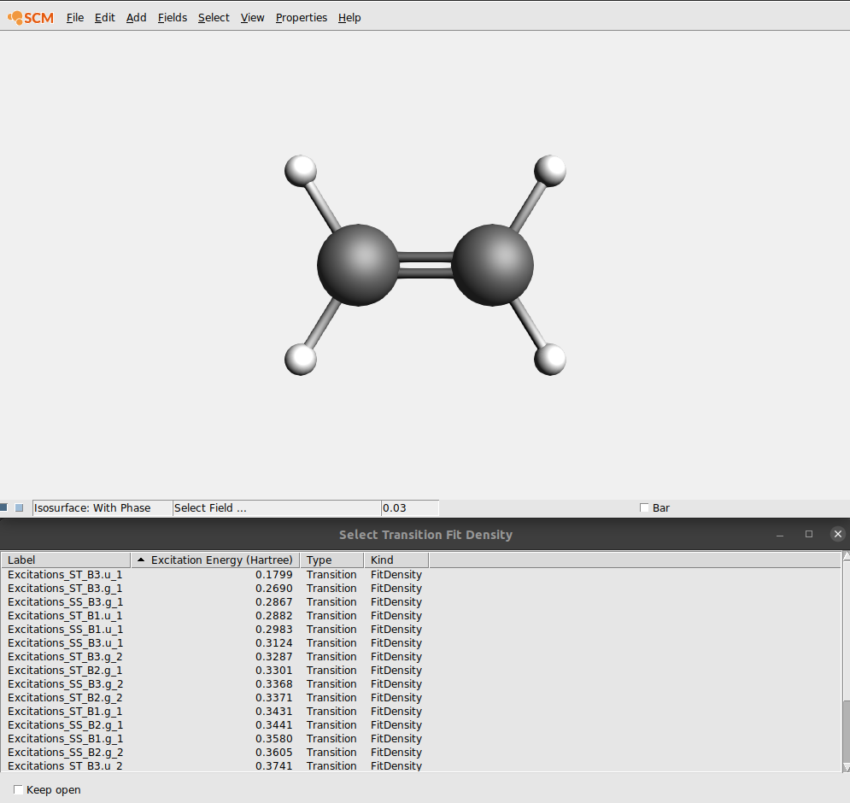
Task: Open the File menu
Action: [74, 17]
